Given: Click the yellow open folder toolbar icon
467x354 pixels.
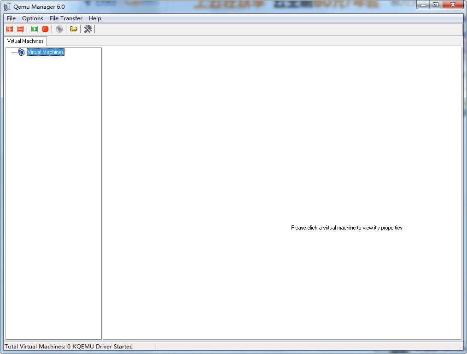Looking at the screenshot, I should 74,29.
